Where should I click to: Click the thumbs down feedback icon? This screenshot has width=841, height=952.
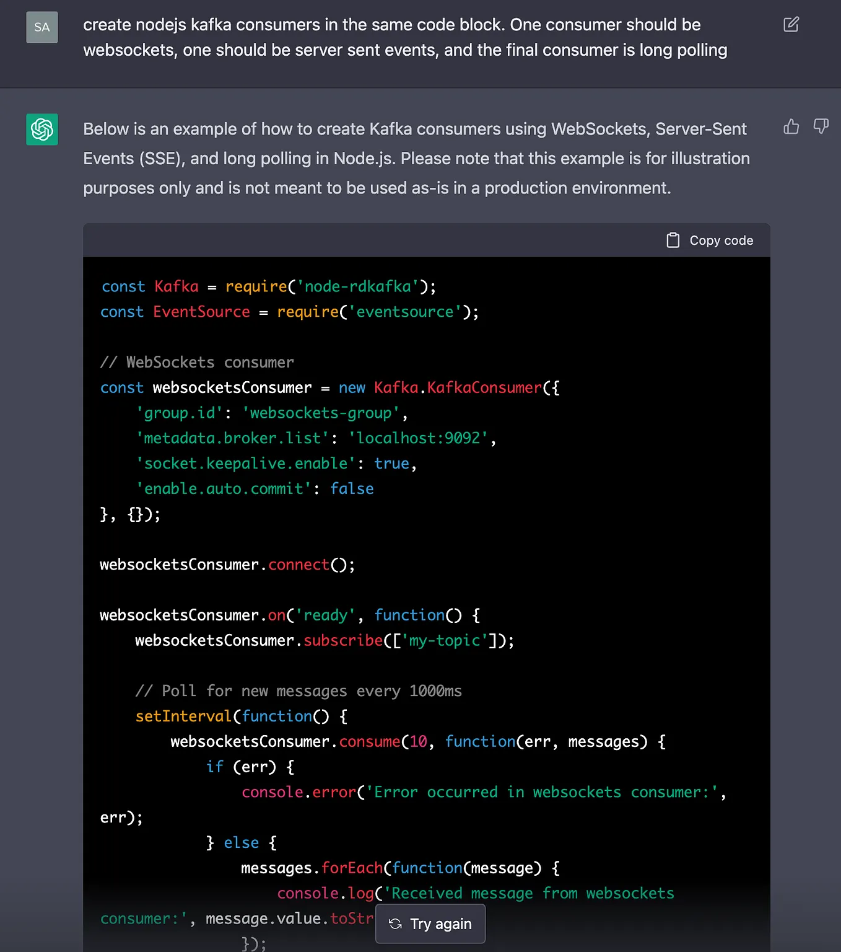821,126
